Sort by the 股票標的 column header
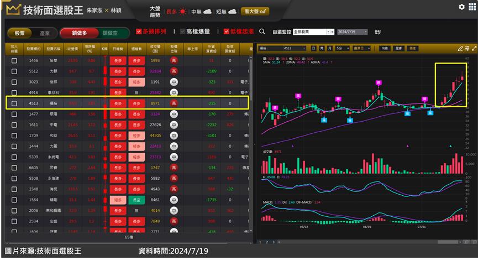The height and width of the screenshot is (260, 478). click(x=34, y=49)
